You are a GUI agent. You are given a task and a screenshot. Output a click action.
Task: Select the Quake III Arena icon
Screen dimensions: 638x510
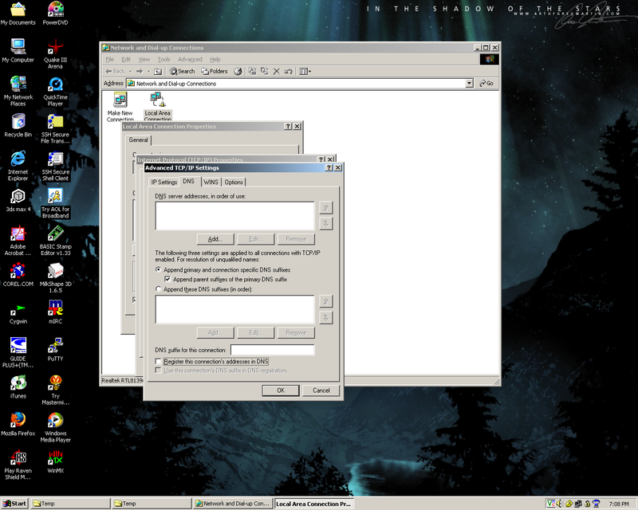pyautogui.click(x=55, y=53)
